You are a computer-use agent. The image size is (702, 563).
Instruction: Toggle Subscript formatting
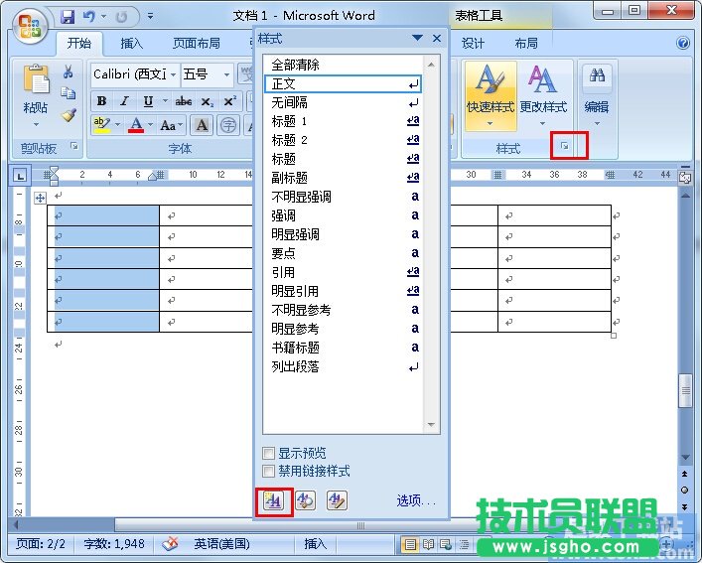(207, 101)
